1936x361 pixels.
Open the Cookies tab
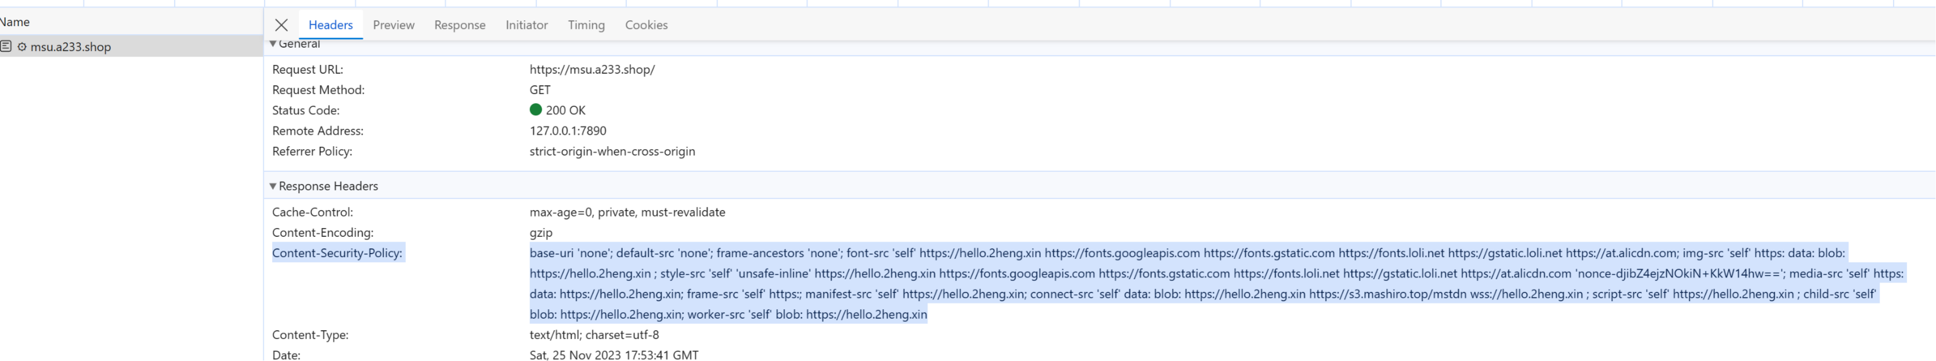646,25
